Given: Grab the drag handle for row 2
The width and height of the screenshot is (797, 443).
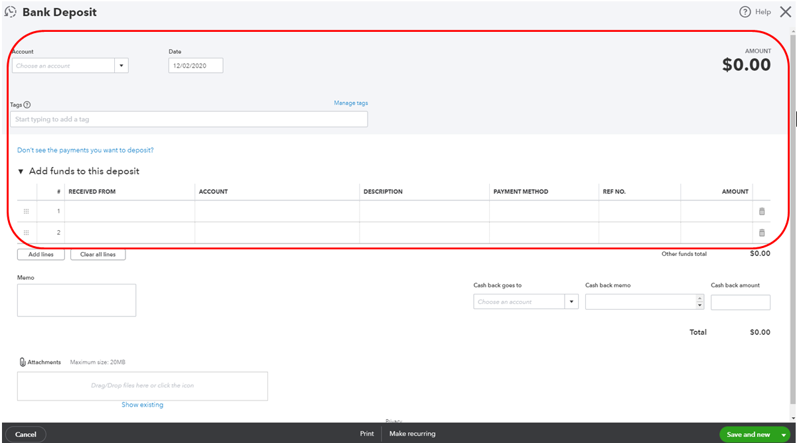Looking at the screenshot, I should pyautogui.click(x=27, y=233).
